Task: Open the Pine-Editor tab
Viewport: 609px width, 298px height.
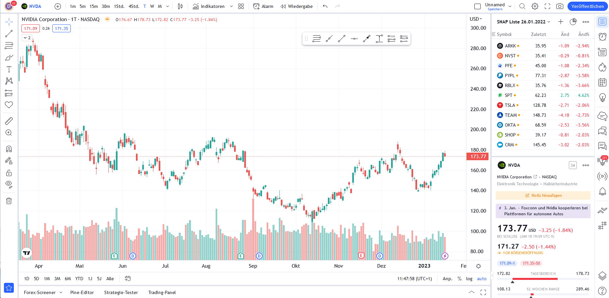Action: (x=82, y=292)
